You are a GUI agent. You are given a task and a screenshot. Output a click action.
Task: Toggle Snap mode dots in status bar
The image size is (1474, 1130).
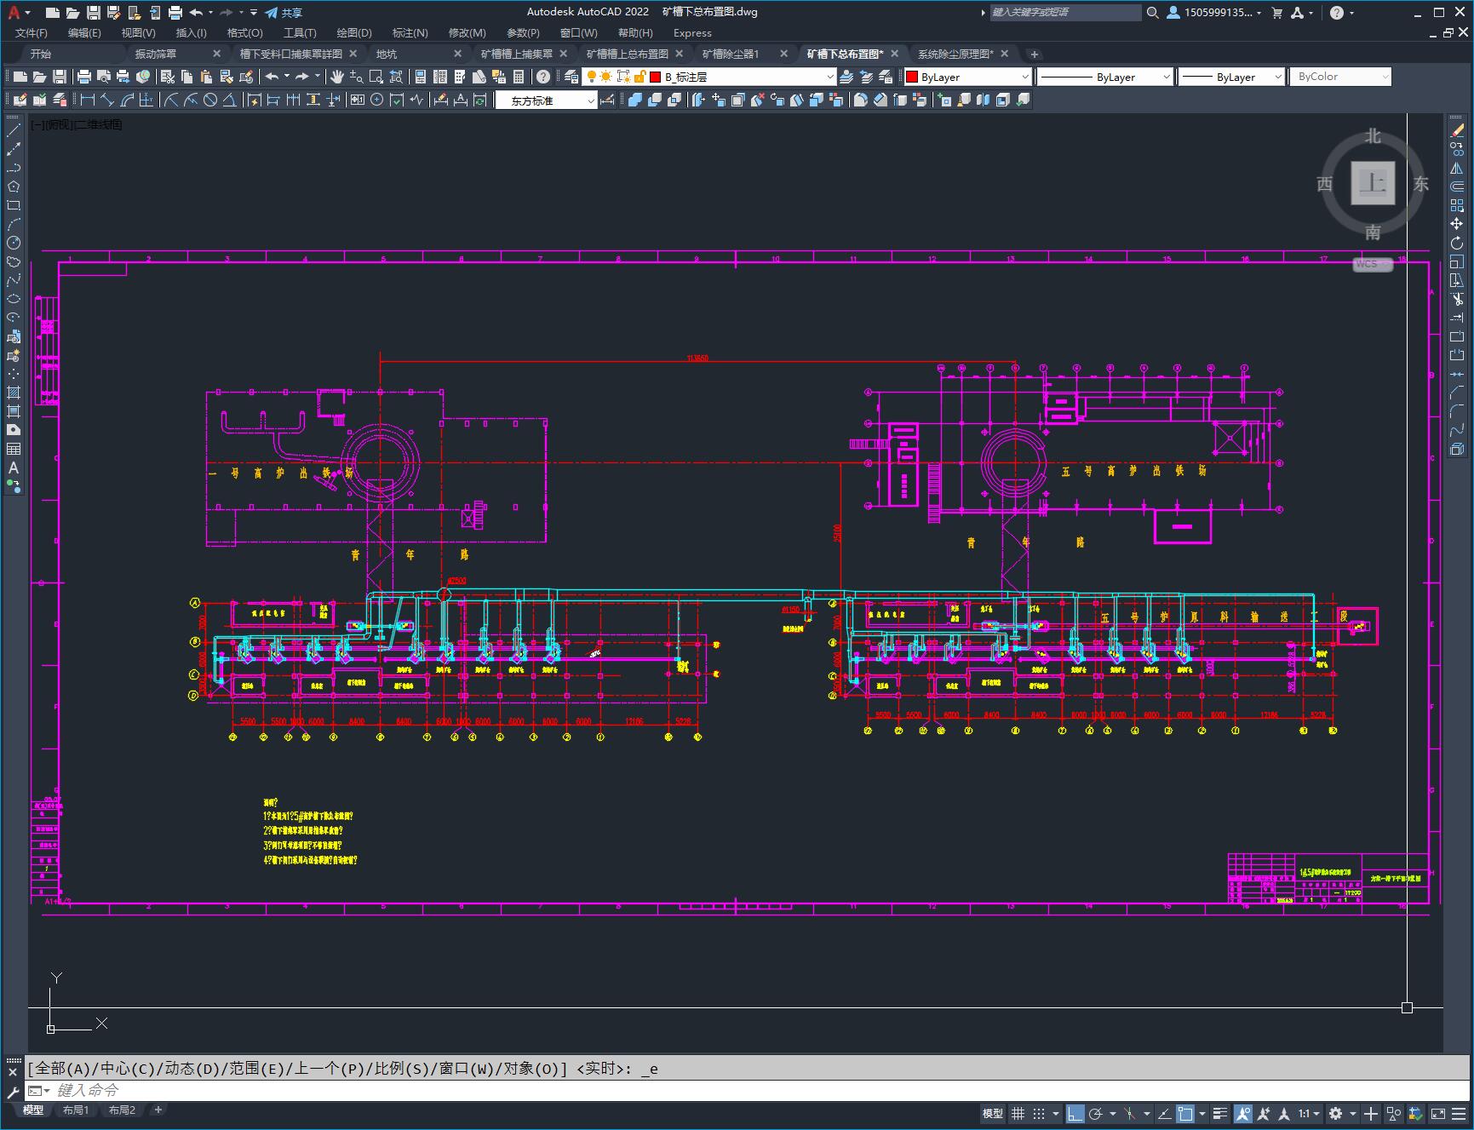pyautogui.click(x=1039, y=1113)
